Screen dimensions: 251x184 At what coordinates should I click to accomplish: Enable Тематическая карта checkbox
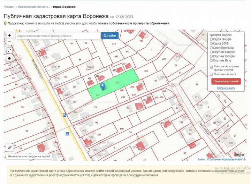tap(211, 74)
